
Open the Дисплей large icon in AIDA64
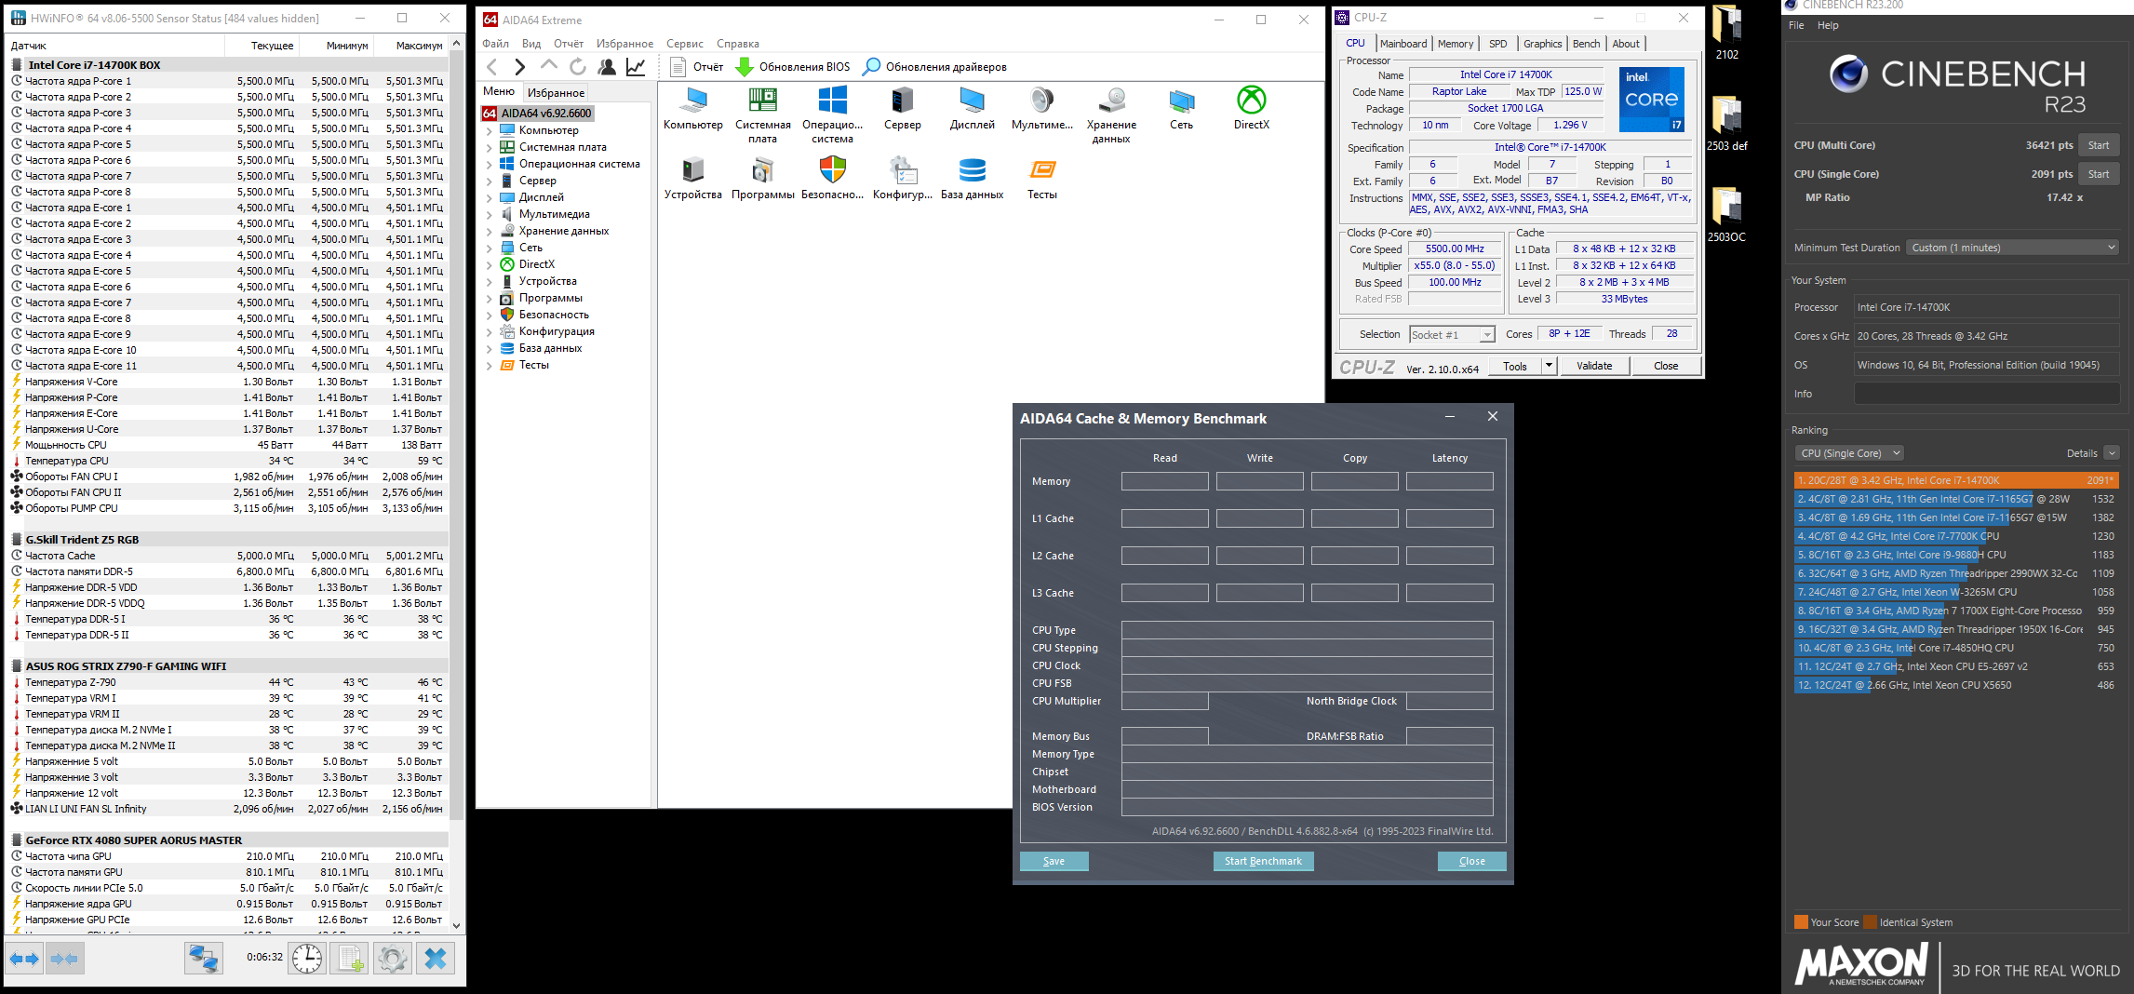(972, 108)
